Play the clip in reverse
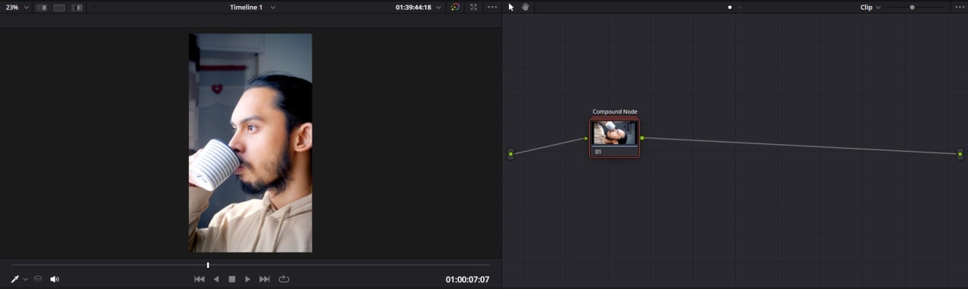Screen dimensions: 968x289 coord(216,279)
